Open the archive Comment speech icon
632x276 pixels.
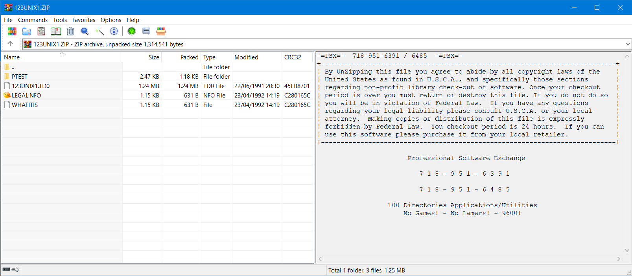pyautogui.click(x=146, y=31)
